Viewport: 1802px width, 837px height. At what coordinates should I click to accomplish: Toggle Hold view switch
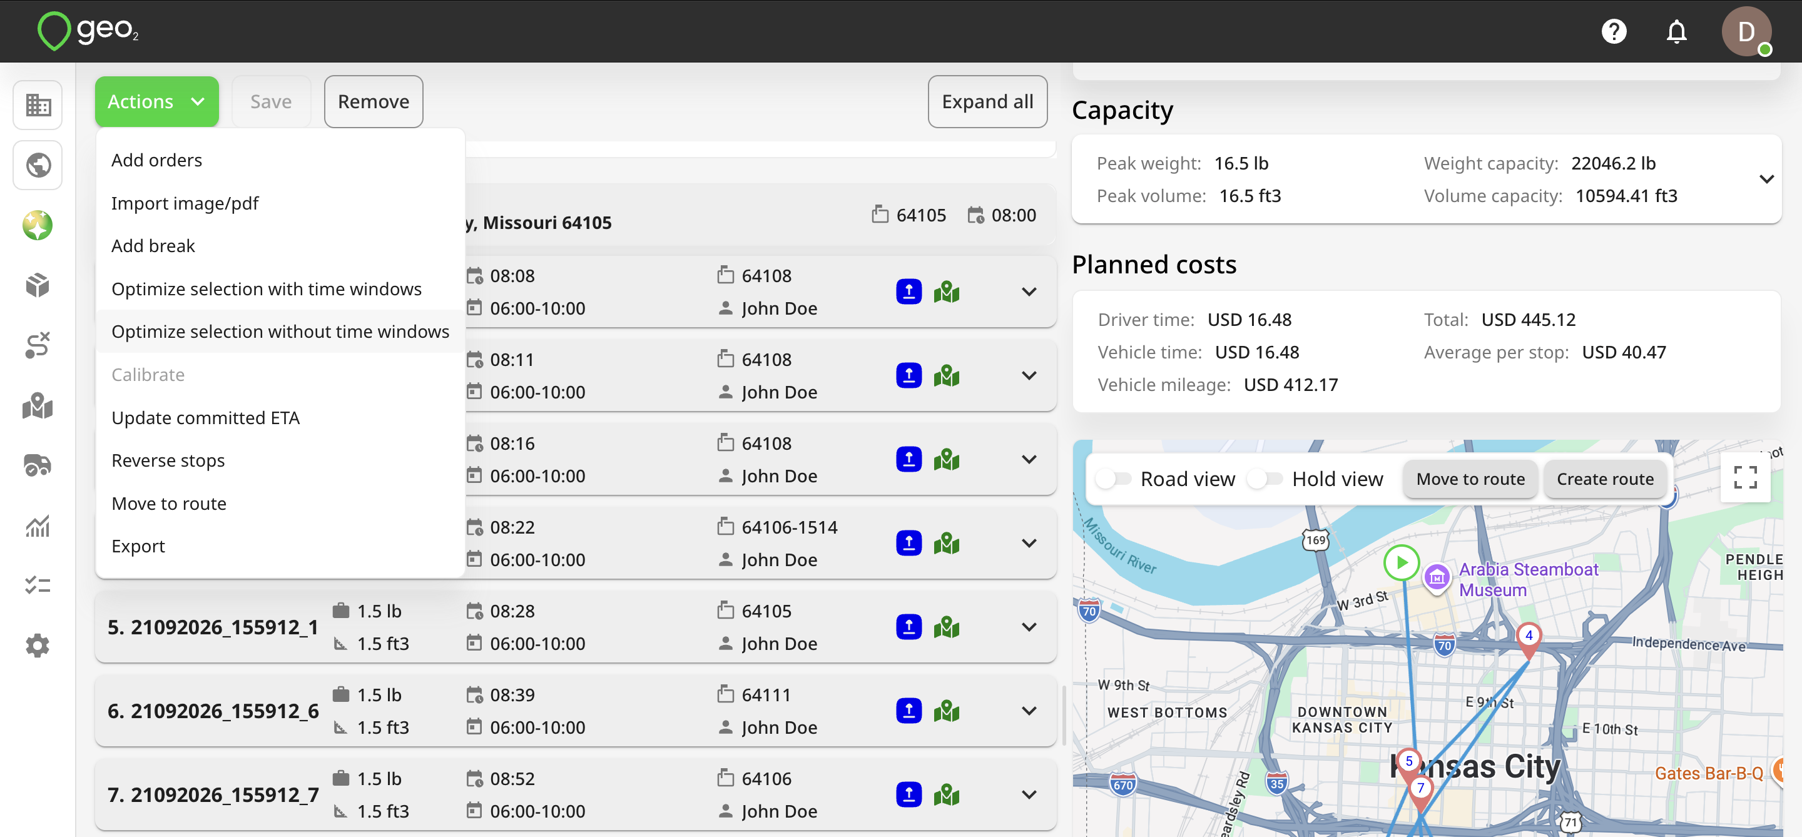(x=1265, y=479)
